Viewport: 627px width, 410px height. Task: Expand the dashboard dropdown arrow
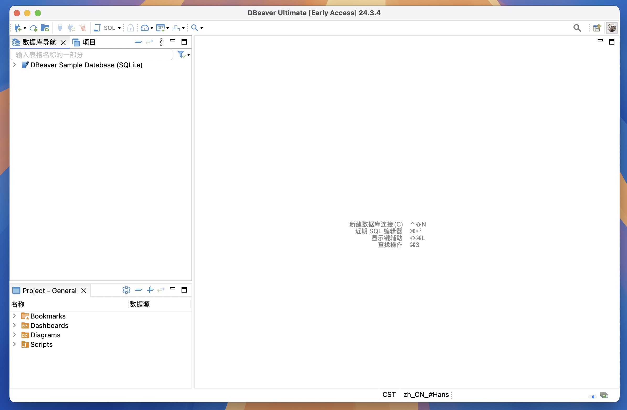pyautogui.click(x=152, y=28)
